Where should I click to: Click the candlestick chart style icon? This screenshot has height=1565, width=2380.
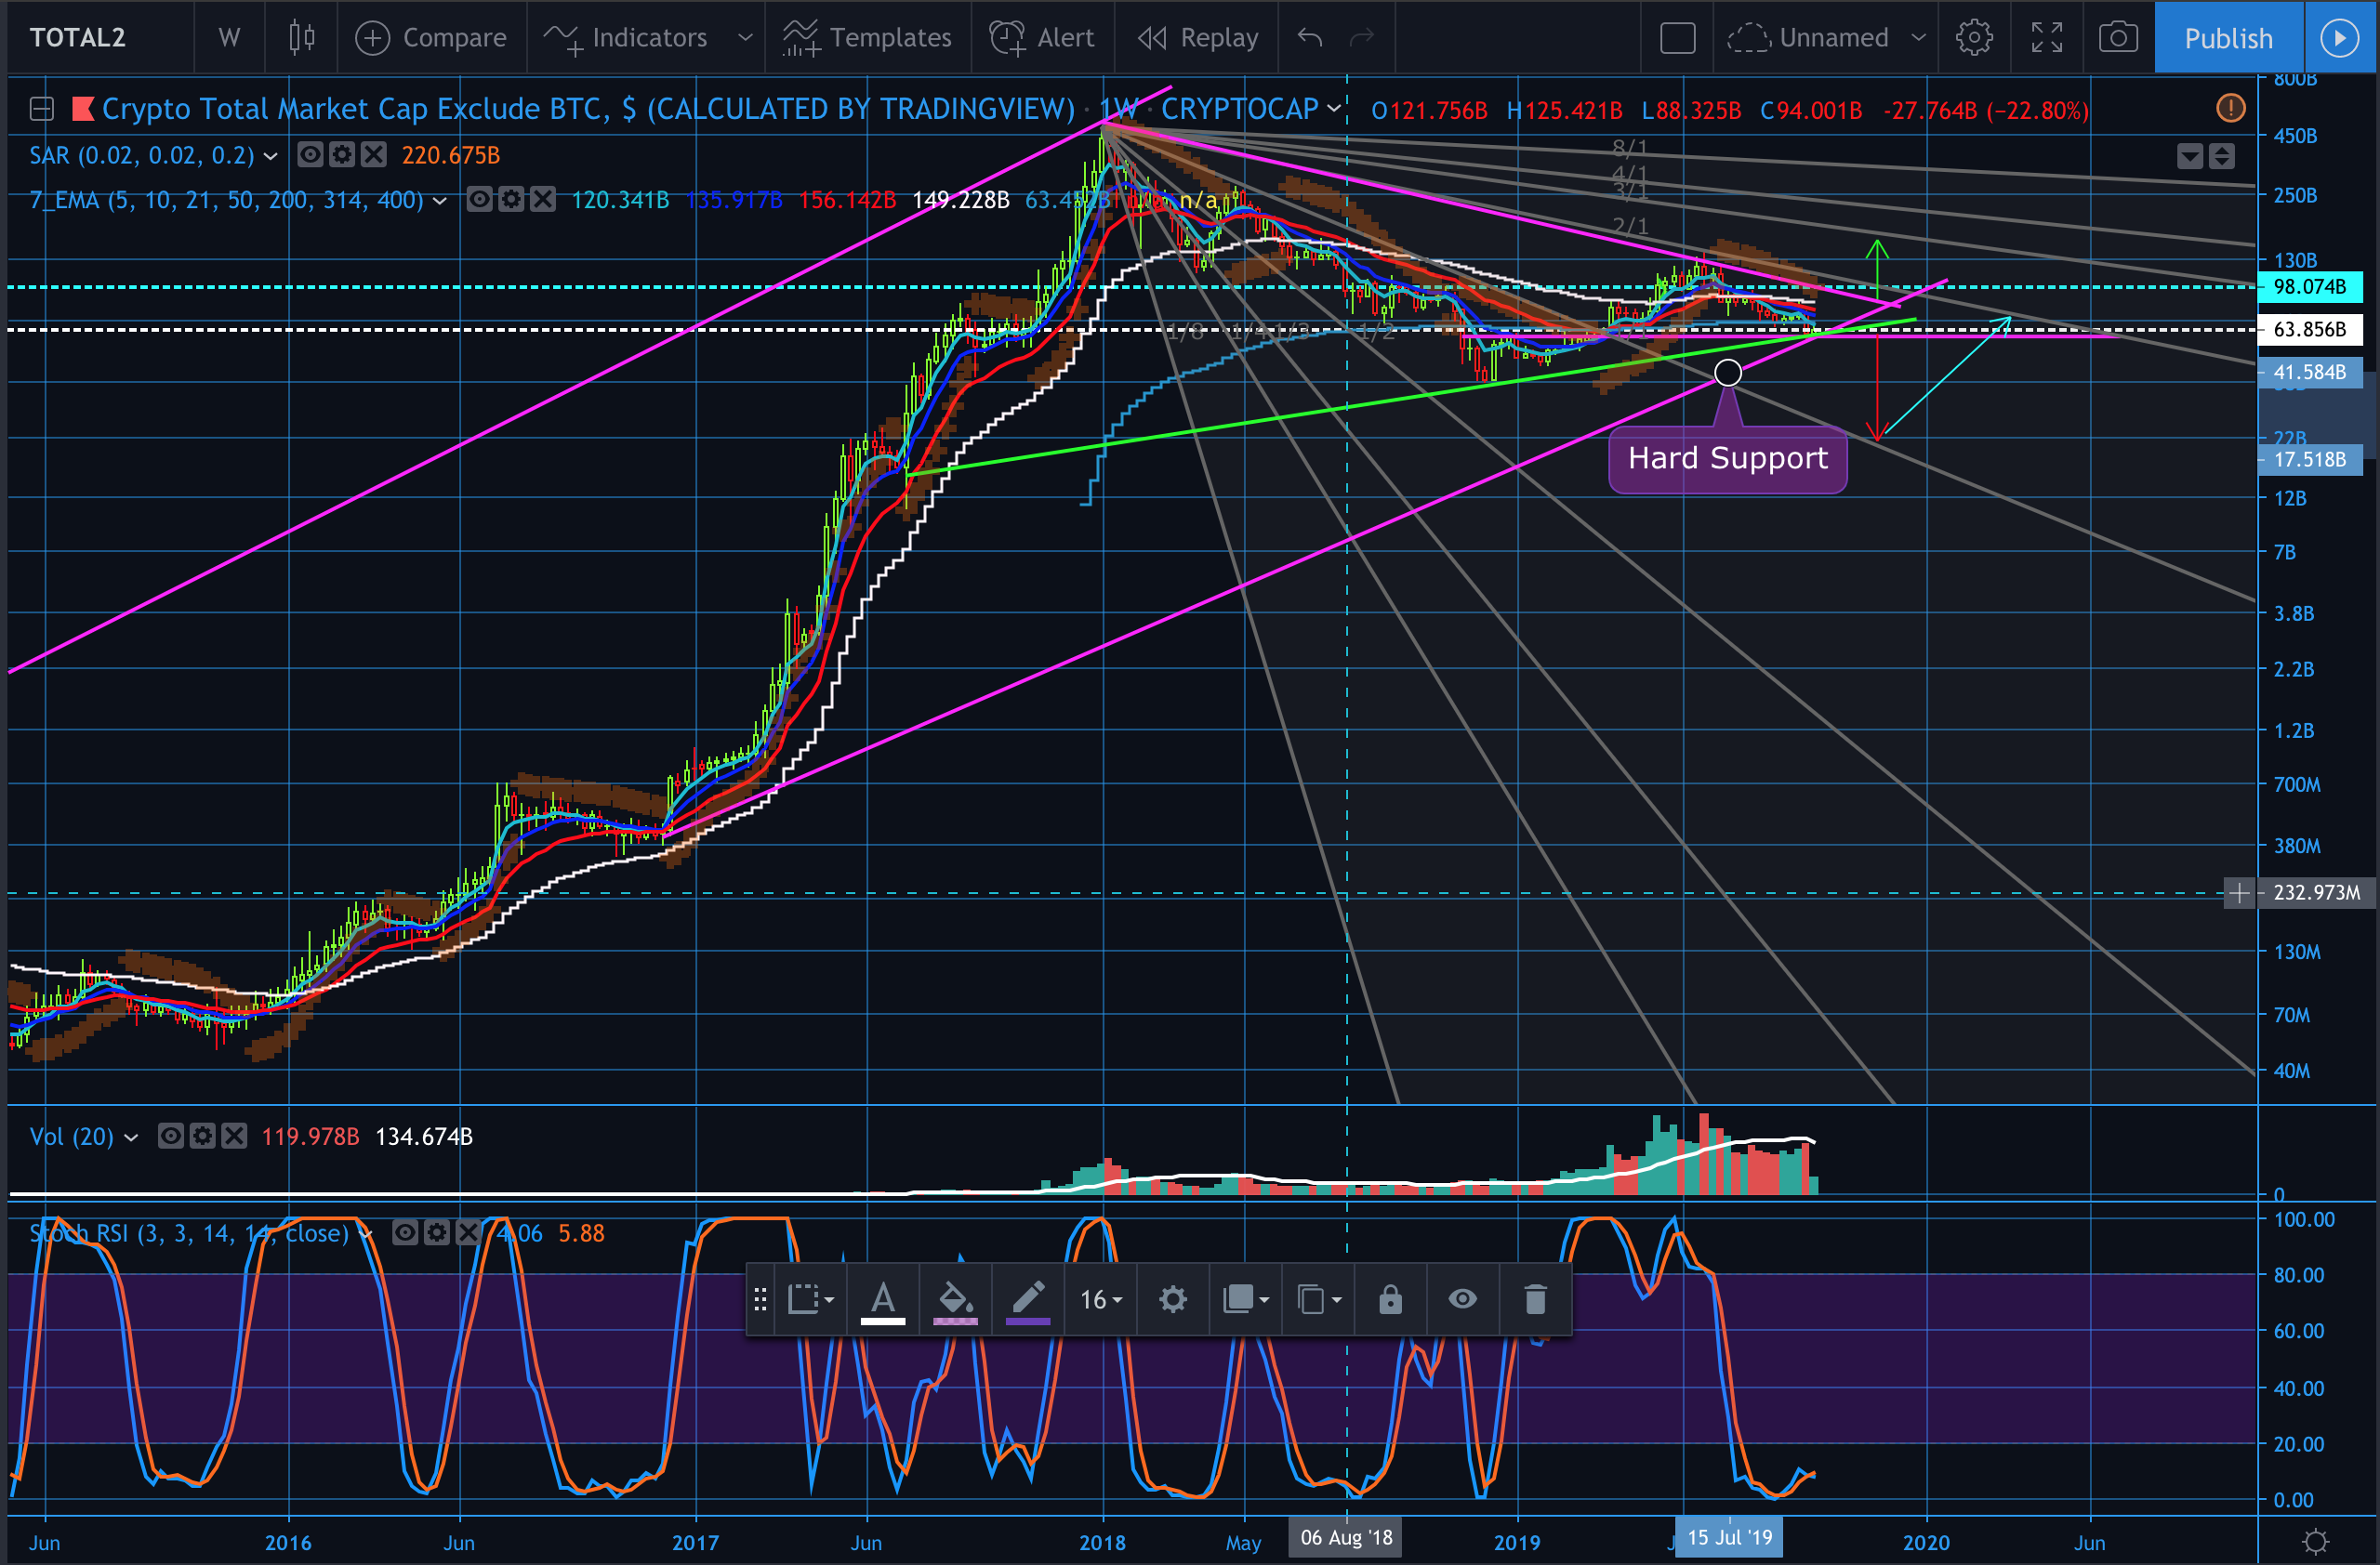coord(301,38)
